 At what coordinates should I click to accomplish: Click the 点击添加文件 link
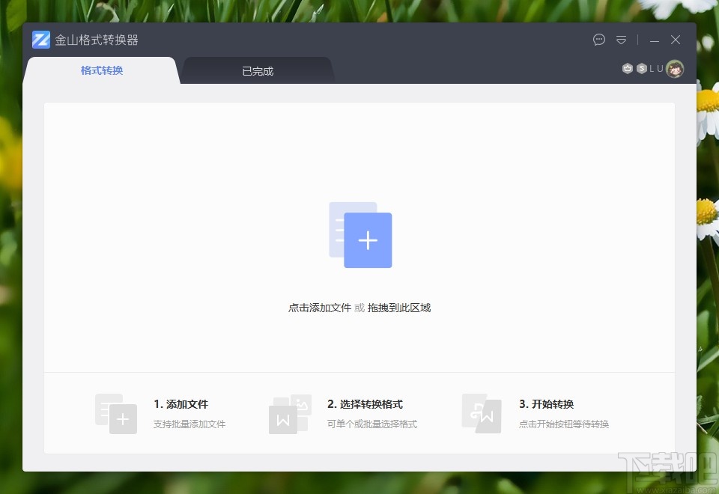coord(319,307)
